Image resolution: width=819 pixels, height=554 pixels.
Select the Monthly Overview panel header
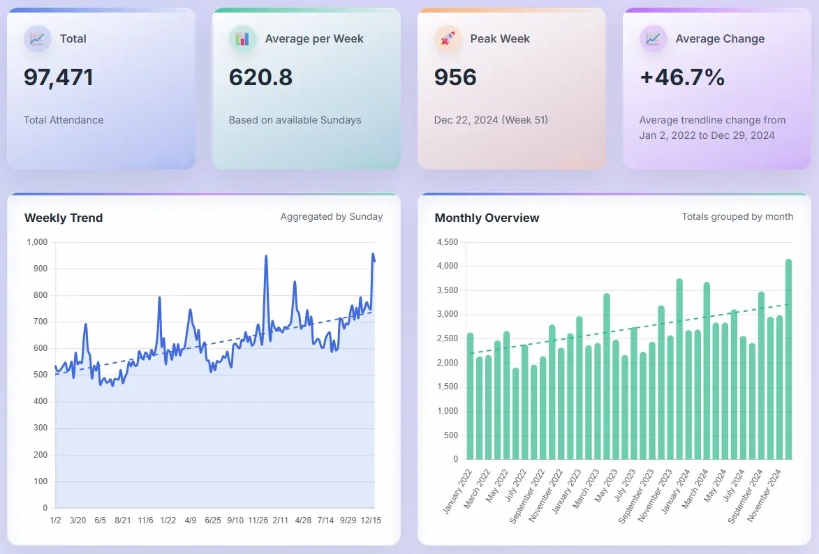pyautogui.click(x=487, y=218)
